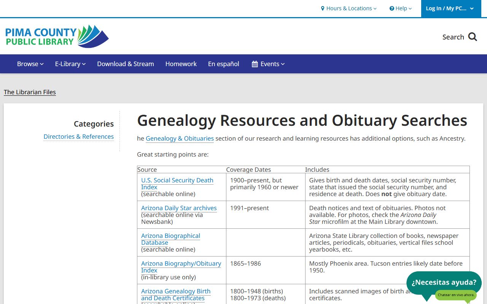Switch to En español
Viewport: 487px width, 304px height.
[224, 64]
